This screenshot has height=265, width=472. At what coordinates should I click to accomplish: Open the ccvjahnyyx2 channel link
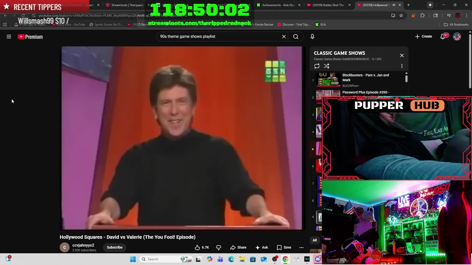83,245
